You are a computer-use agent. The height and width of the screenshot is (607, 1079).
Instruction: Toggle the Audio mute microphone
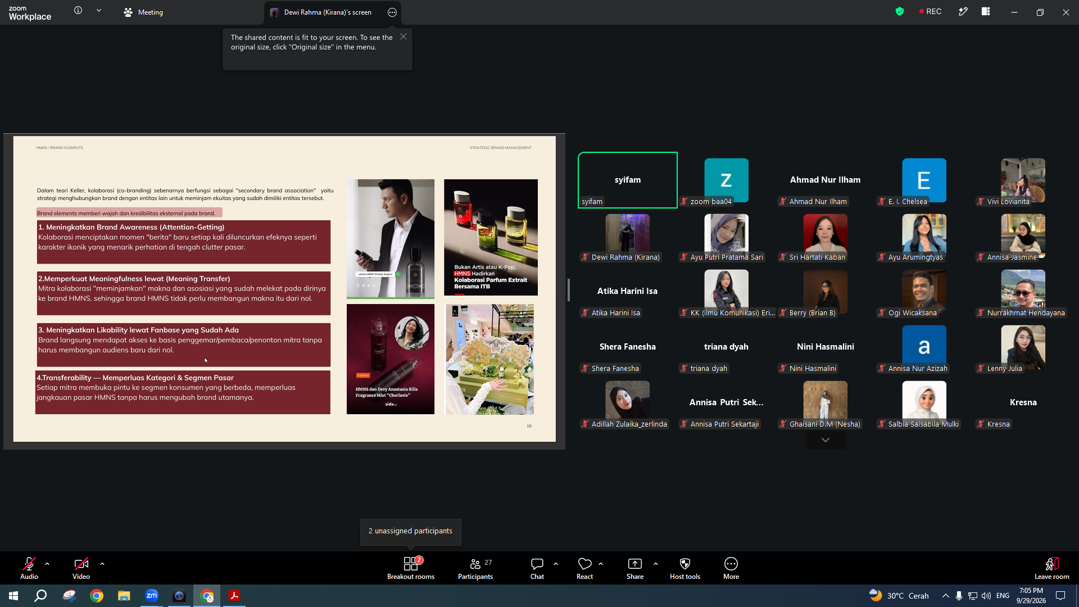(x=29, y=568)
